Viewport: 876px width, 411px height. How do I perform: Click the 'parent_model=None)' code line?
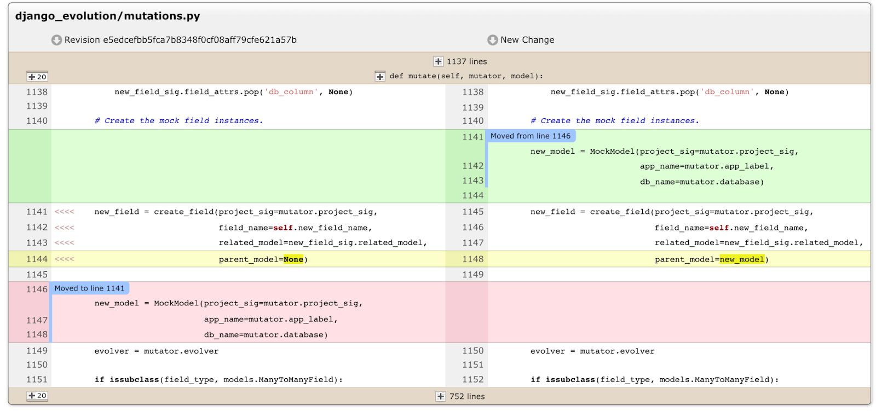263,259
